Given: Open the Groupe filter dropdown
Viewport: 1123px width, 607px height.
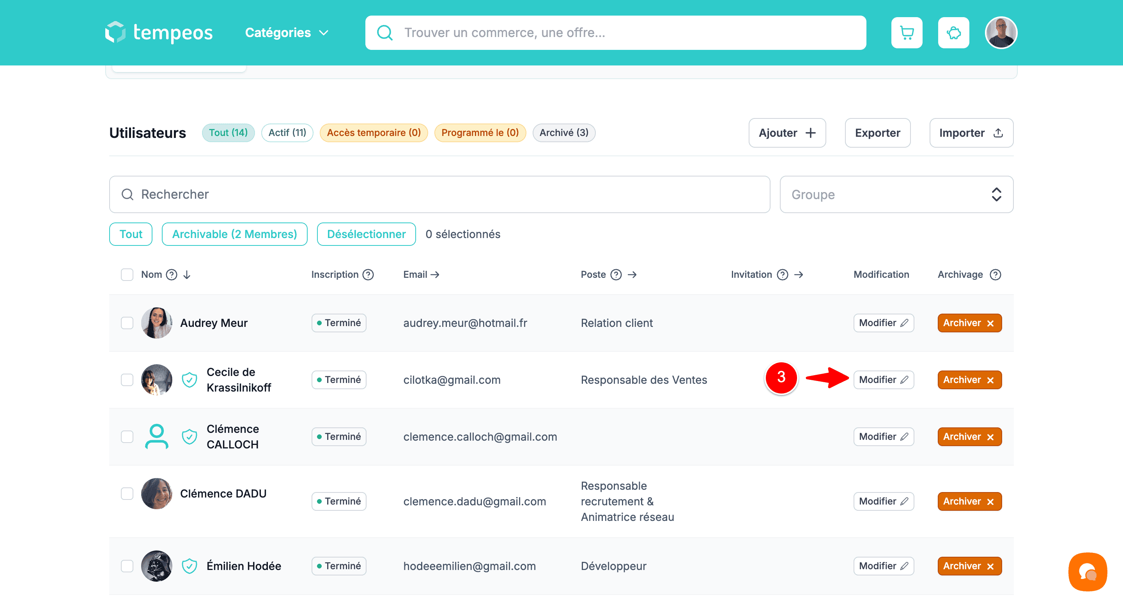Looking at the screenshot, I should click(x=896, y=194).
